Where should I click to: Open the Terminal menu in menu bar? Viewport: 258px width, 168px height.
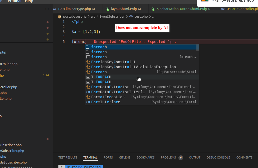click(13, 1)
